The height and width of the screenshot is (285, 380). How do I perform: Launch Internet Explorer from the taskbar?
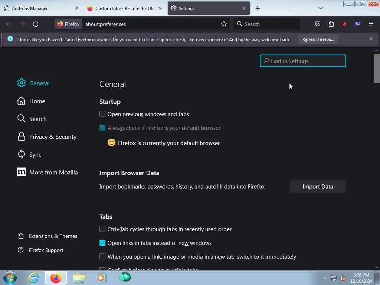(x=33, y=278)
